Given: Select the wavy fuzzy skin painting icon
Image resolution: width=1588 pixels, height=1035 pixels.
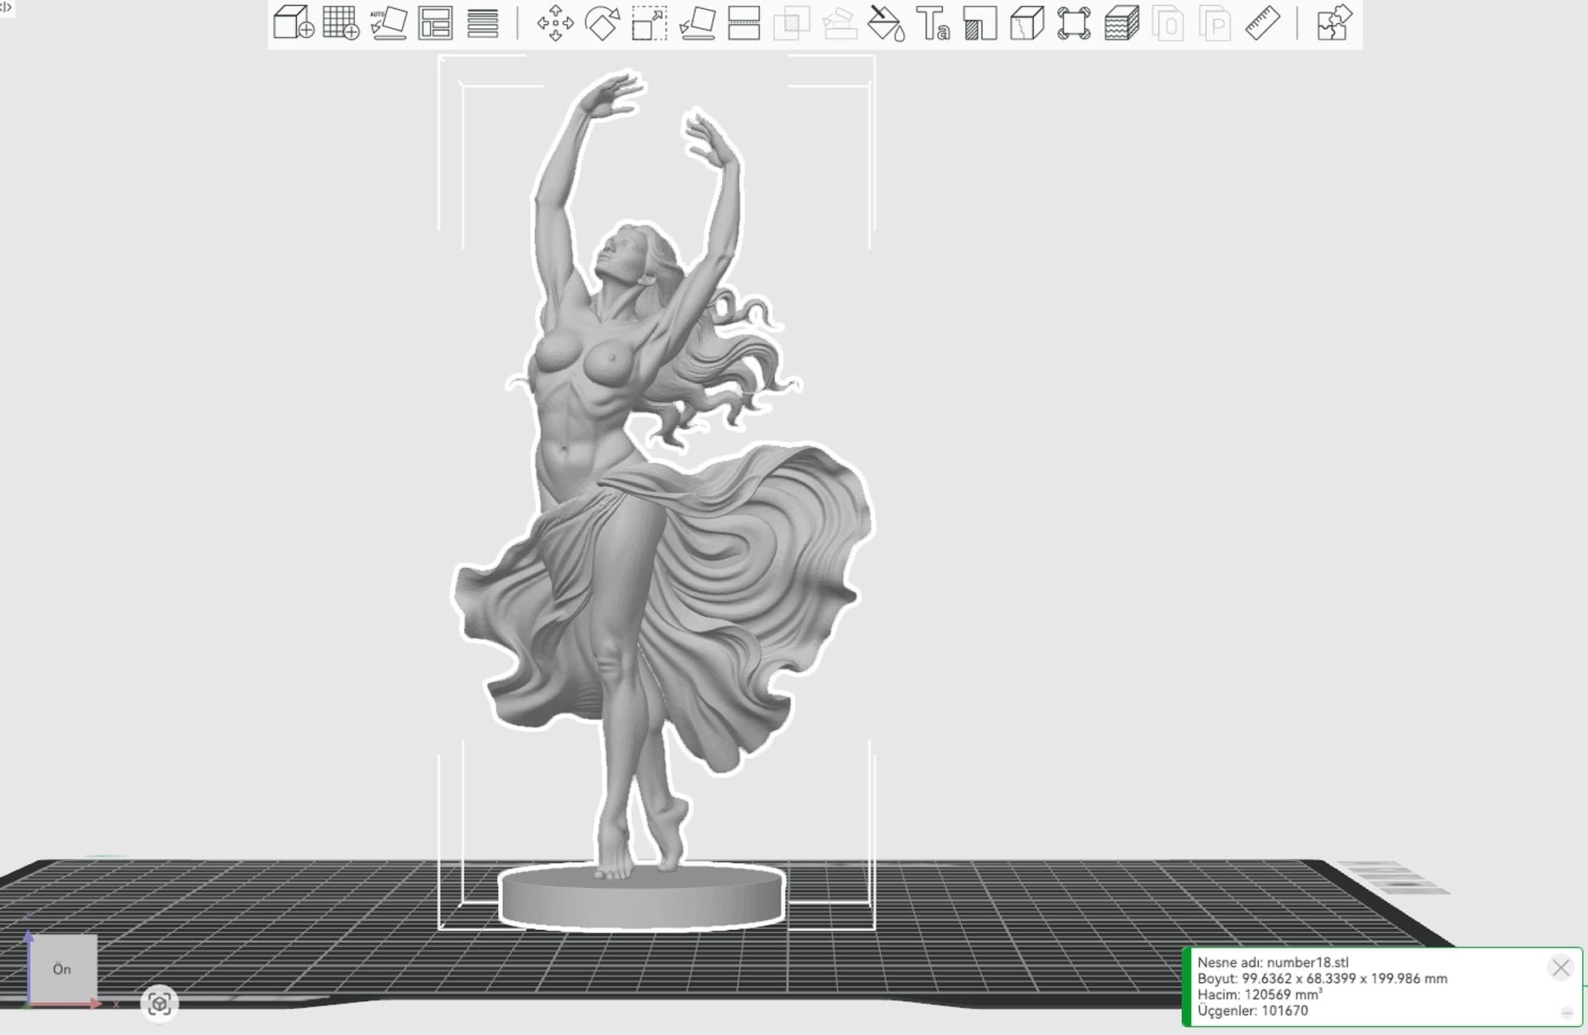Looking at the screenshot, I should coord(1122,23).
